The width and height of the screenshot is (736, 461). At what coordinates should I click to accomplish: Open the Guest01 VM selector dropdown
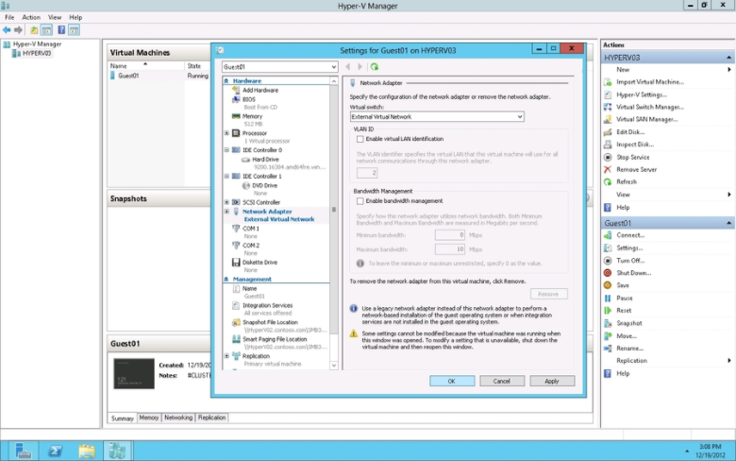[333, 67]
